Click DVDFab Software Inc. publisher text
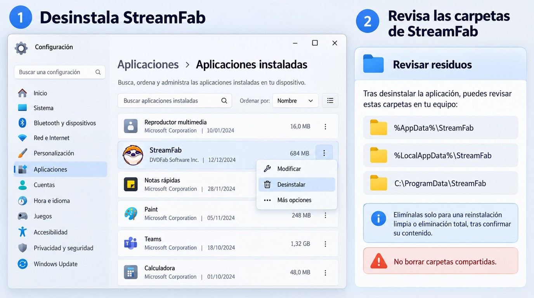534x298 pixels. [174, 160]
